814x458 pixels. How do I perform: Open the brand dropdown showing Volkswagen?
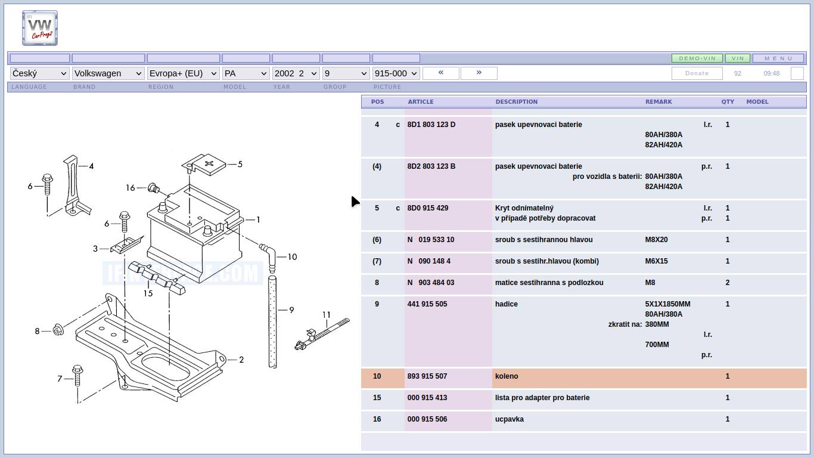click(108, 73)
